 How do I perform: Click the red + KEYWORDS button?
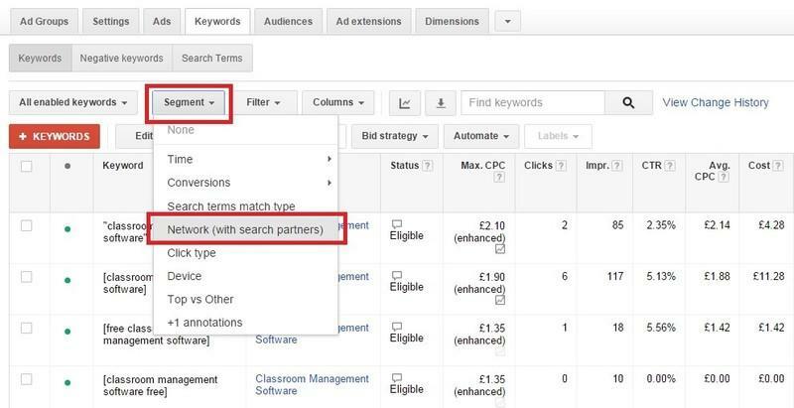coord(55,137)
